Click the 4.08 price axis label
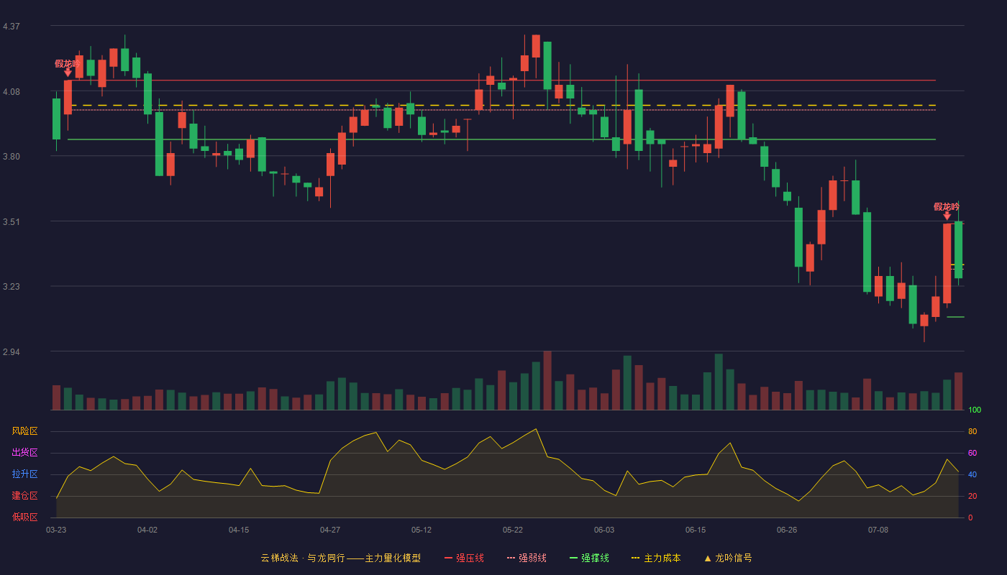The width and height of the screenshot is (1007, 575). click(12, 92)
